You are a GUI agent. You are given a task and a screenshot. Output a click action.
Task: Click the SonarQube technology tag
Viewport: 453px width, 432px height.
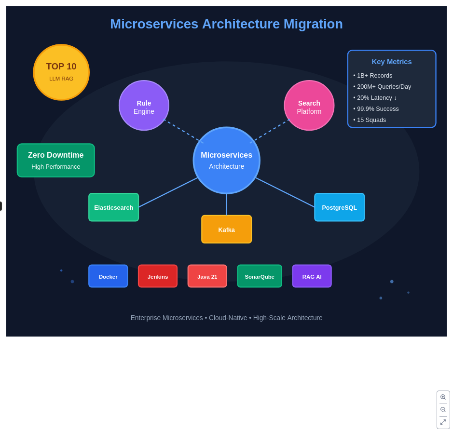[x=260, y=276]
